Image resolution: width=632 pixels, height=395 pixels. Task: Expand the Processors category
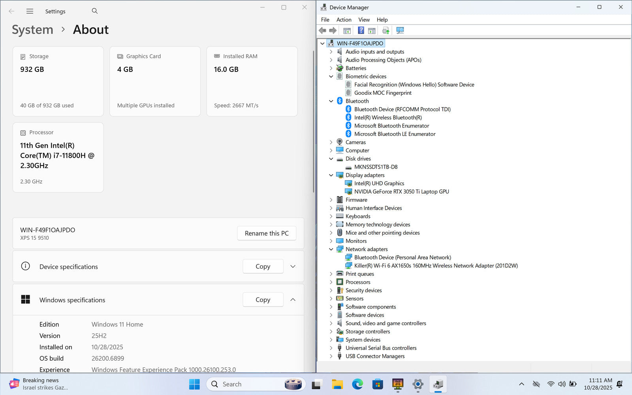coord(331,282)
